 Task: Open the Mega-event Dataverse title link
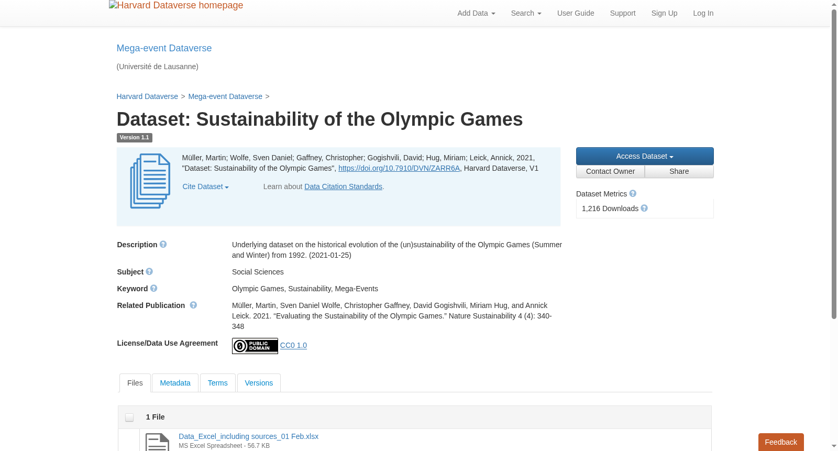click(164, 48)
